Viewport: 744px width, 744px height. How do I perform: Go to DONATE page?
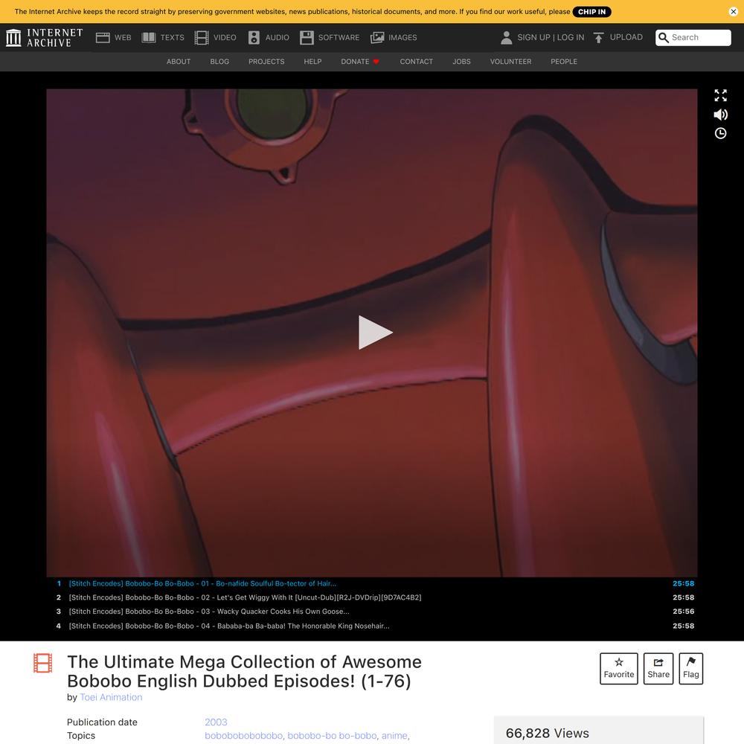[355, 62]
